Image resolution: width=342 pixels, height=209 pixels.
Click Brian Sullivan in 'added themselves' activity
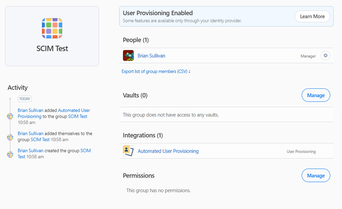click(30, 134)
